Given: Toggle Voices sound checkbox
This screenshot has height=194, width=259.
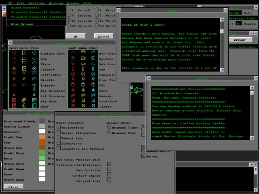Looking at the screenshot, I should pyautogui.click(x=143, y=156).
